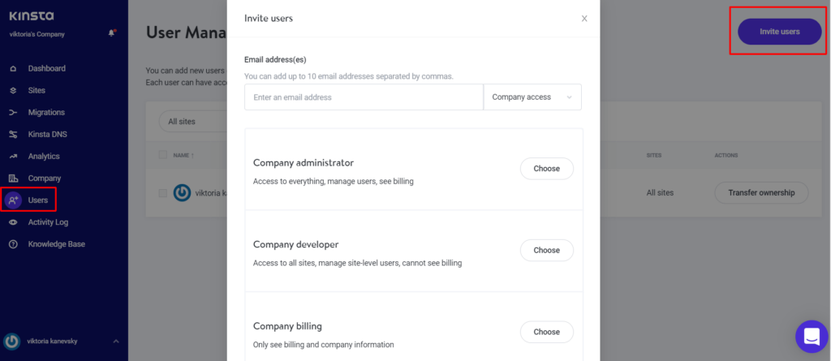Click the Activity Log eye icon
The height and width of the screenshot is (361, 831).
pyautogui.click(x=13, y=222)
